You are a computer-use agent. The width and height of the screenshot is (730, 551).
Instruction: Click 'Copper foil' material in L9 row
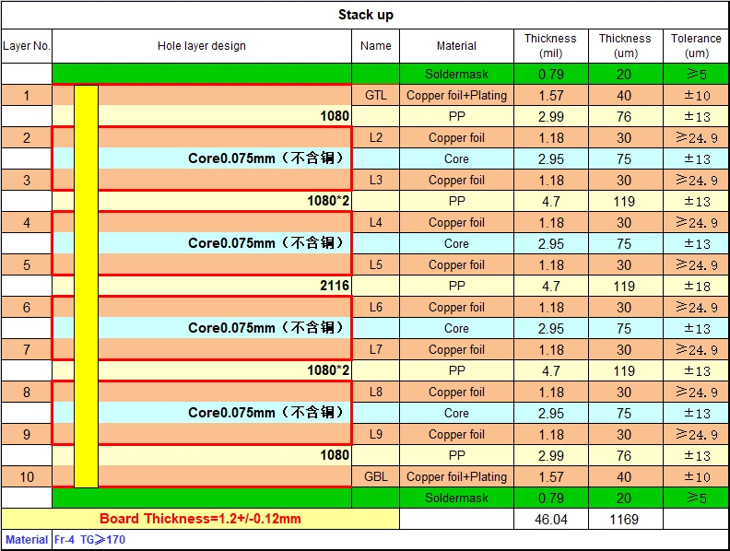click(457, 434)
